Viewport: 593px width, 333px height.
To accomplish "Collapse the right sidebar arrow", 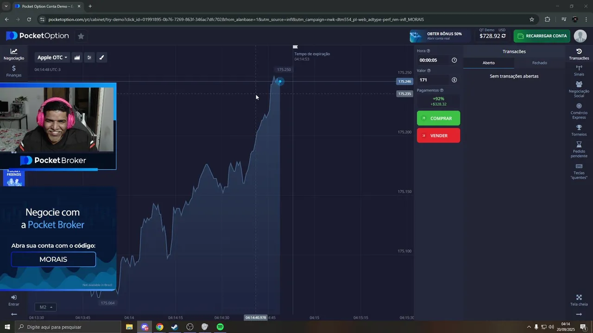I will (x=579, y=314).
